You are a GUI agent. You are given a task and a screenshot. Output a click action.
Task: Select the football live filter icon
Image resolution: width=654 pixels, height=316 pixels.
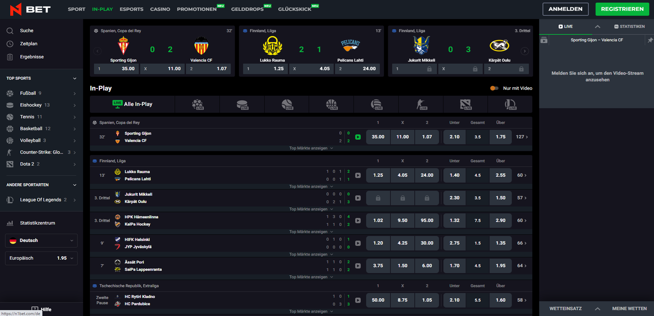[x=198, y=104]
